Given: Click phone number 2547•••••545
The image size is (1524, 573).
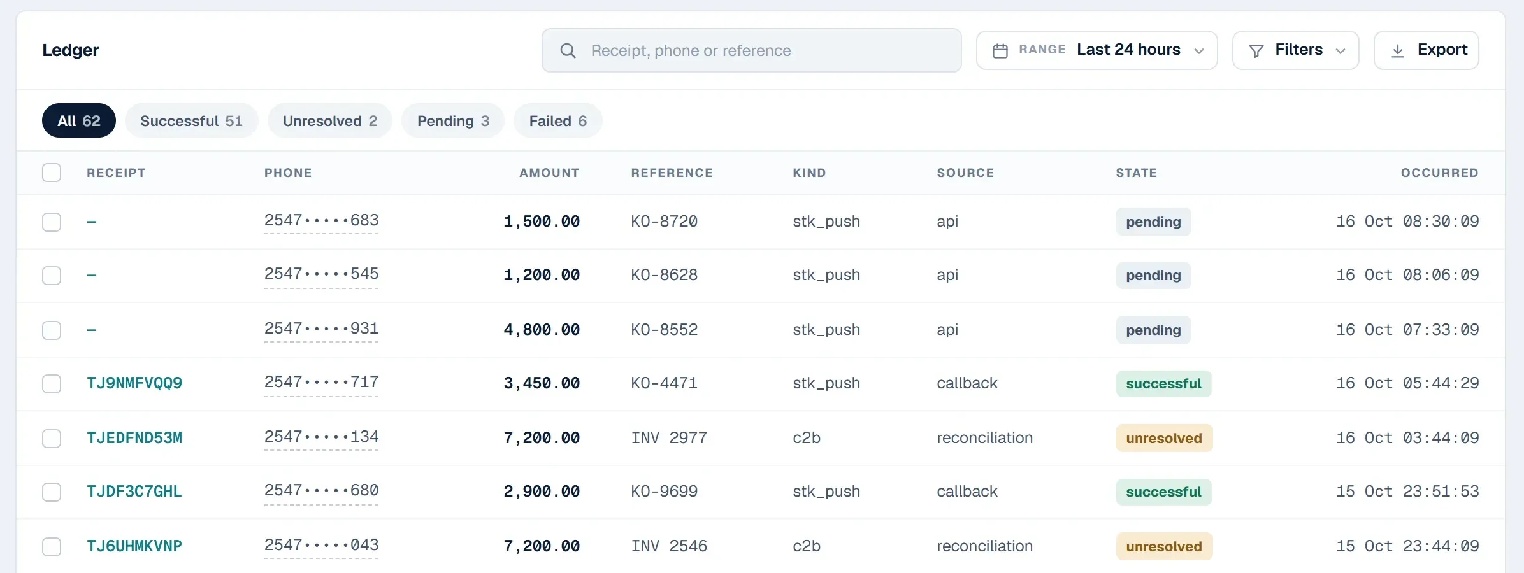Looking at the screenshot, I should point(321,274).
